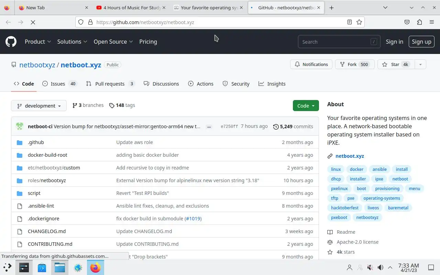440x275 pixels.
Task: Open the .ansible-lint file
Action: point(41,206)
